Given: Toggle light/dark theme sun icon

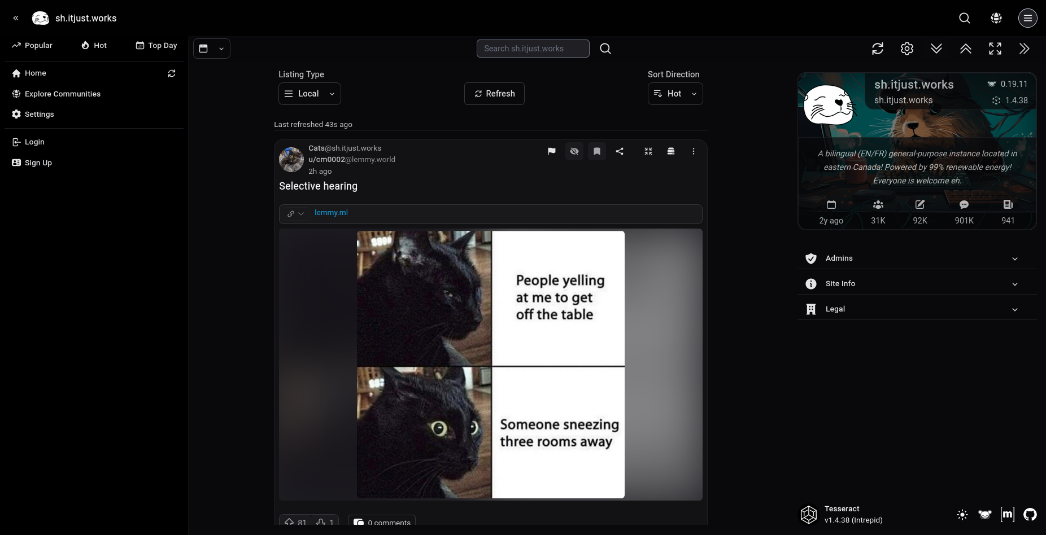Looking at the screenshot, I should pos(962,514).
